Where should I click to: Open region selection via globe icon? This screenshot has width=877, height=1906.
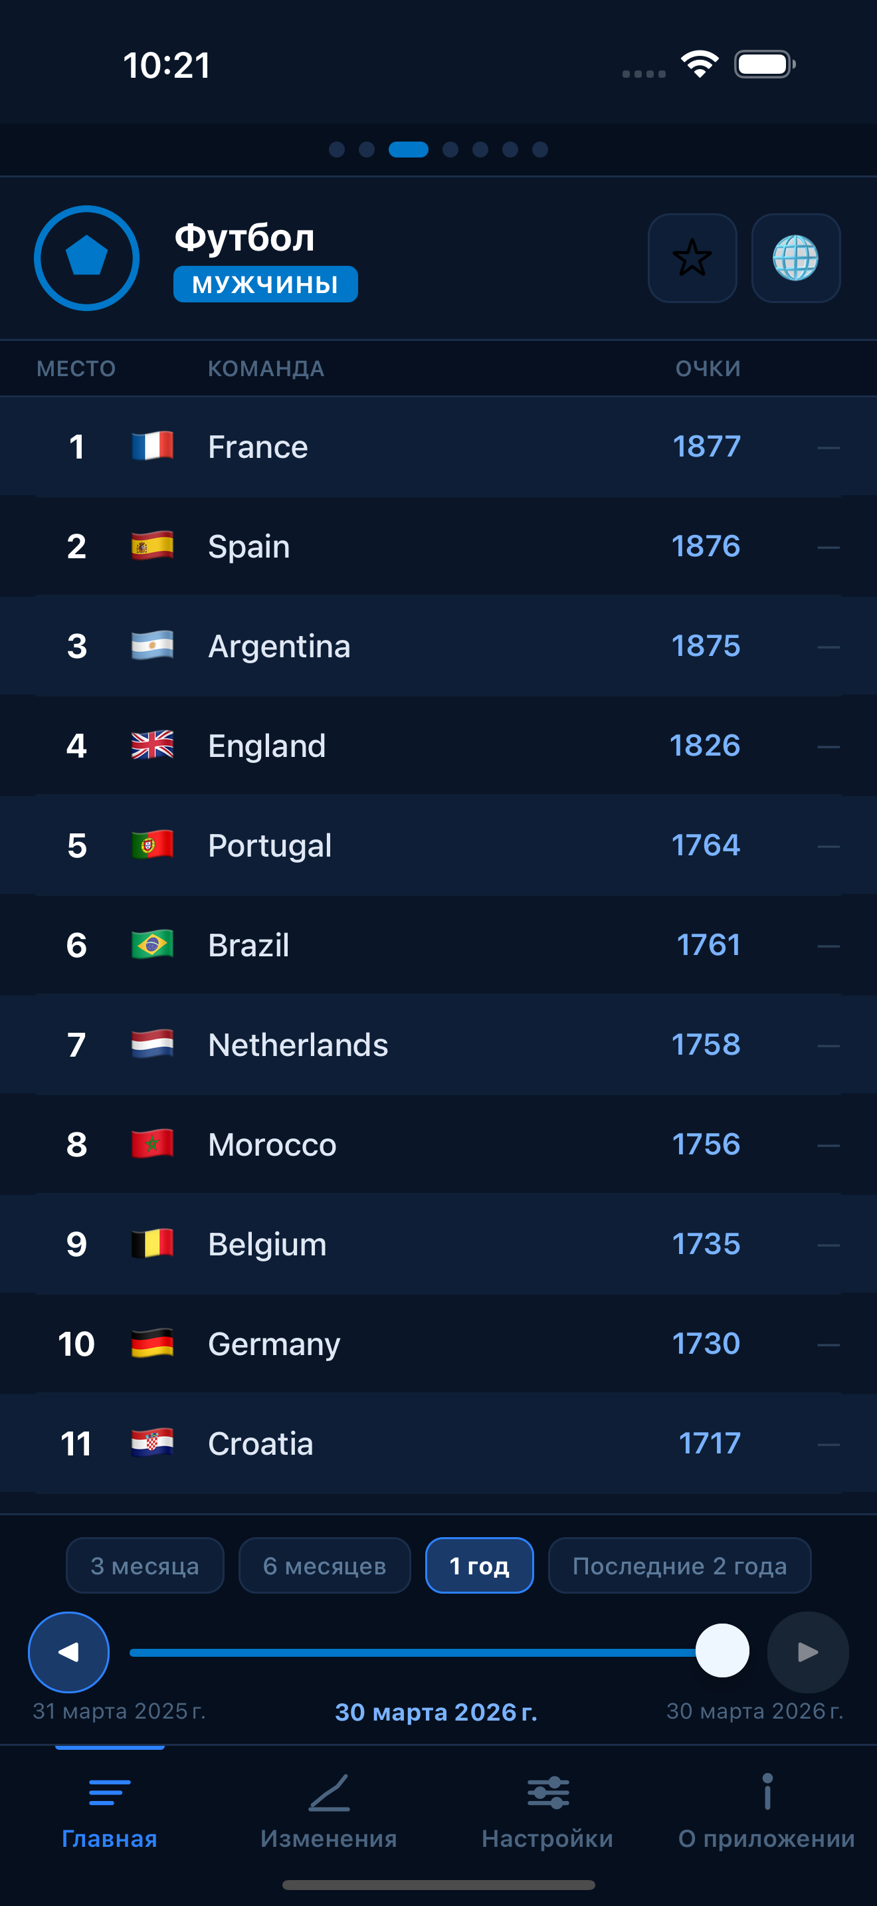(797, 259)
